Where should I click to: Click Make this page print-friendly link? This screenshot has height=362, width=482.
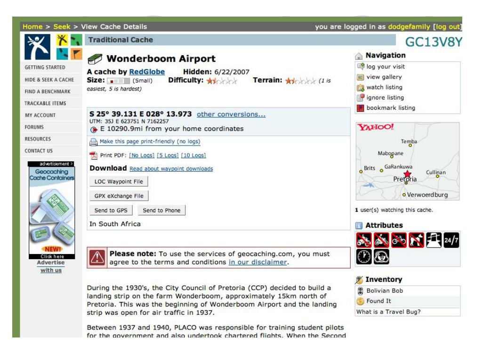click(x=150, y=141)
